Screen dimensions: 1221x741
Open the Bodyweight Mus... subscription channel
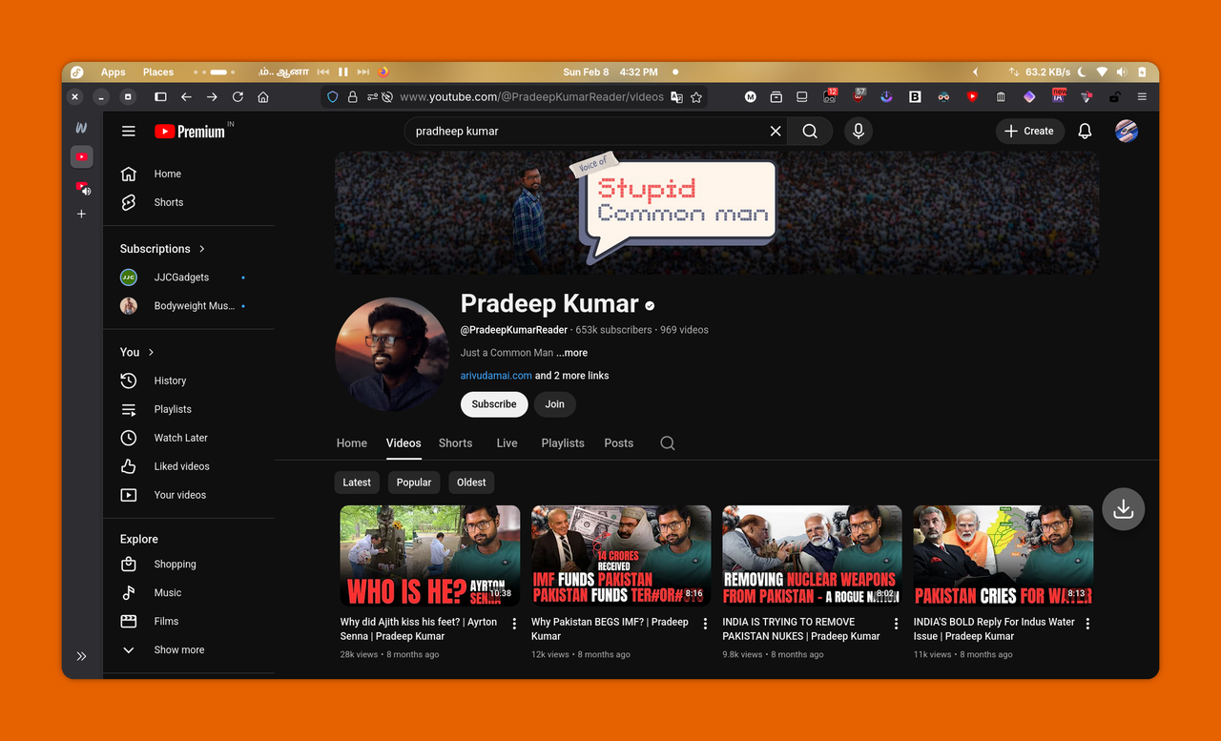pyautogui.click(x=189, y=306)
